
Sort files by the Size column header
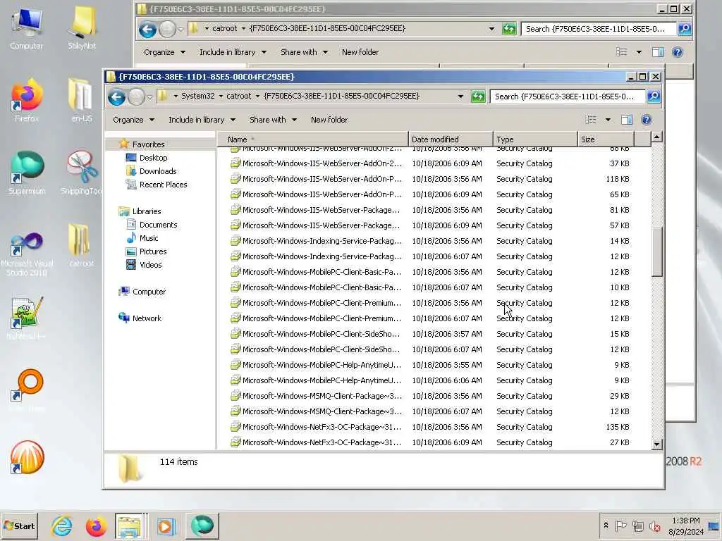tap(606, 139)
